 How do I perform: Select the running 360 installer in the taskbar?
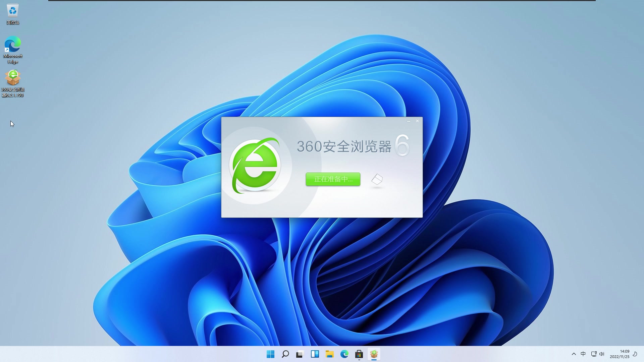coord(374,354)
